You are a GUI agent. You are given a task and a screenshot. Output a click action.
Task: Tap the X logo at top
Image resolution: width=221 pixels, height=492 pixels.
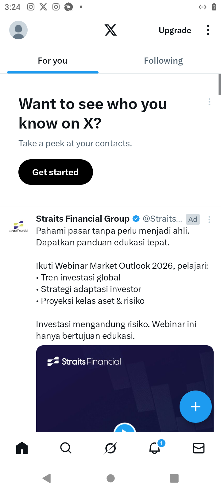pos(110,30)
